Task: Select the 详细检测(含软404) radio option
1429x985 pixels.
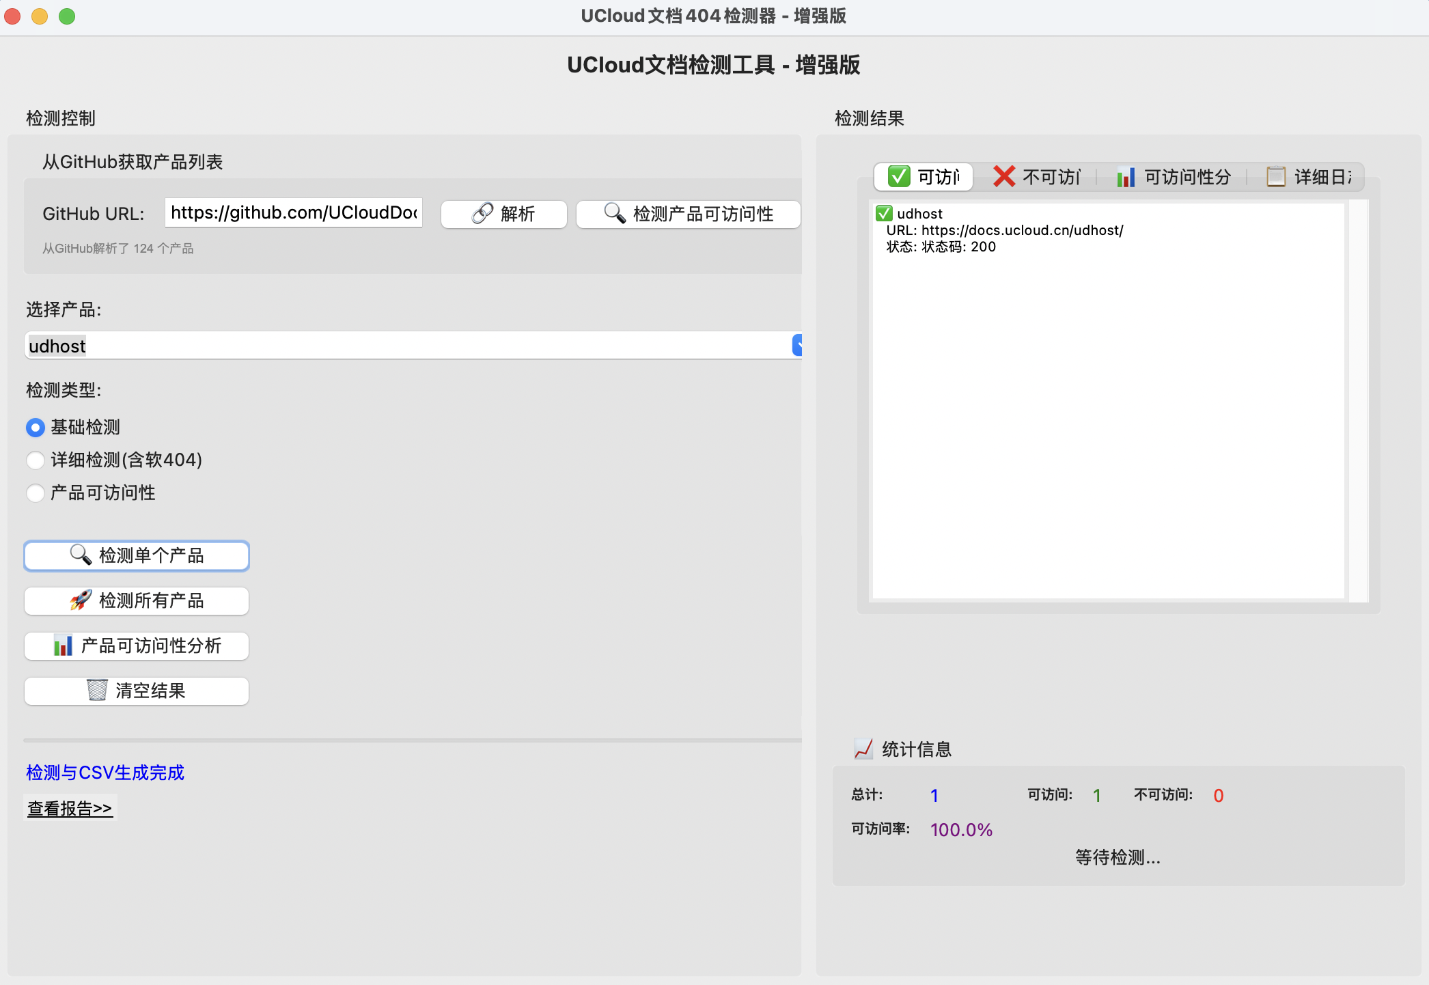Action: coord(36,460)
